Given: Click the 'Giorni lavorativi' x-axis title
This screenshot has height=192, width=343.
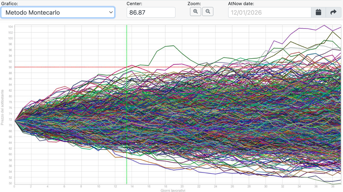Looking at the screenshot, I should click(173, 190).
